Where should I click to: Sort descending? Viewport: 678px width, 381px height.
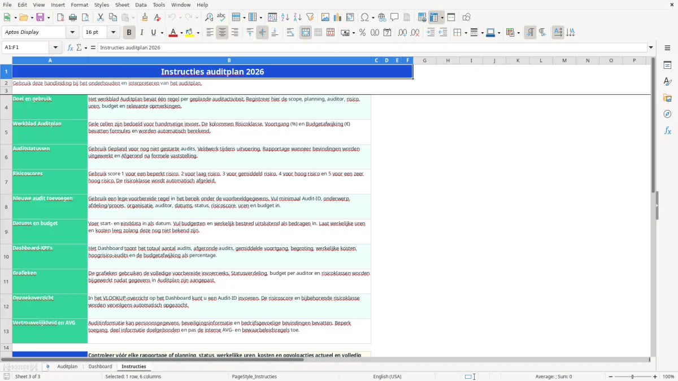[x=297, y=17]
